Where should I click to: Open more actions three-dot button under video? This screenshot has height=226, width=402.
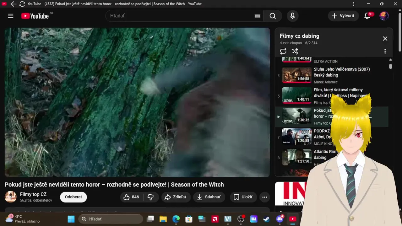coord(265,197)
